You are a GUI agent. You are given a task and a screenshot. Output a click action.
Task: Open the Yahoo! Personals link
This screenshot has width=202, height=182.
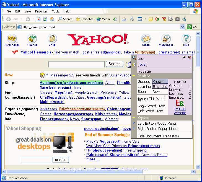36,52
